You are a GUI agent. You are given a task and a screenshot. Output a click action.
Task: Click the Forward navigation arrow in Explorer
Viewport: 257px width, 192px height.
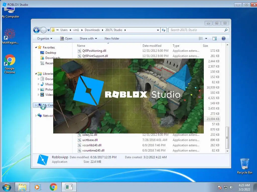point(43,30)
